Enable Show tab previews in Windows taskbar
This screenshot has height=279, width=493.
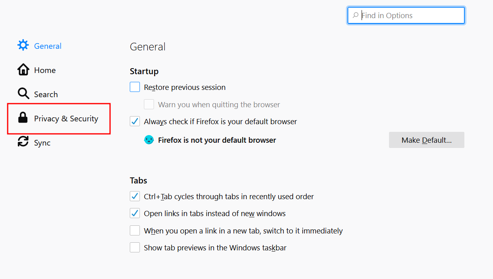point(135,247)
